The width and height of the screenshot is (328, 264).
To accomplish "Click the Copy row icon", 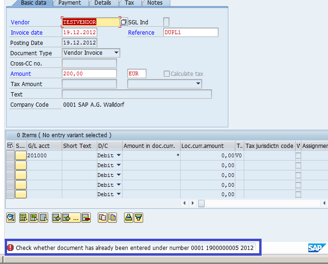I will (x=102, y=218).
